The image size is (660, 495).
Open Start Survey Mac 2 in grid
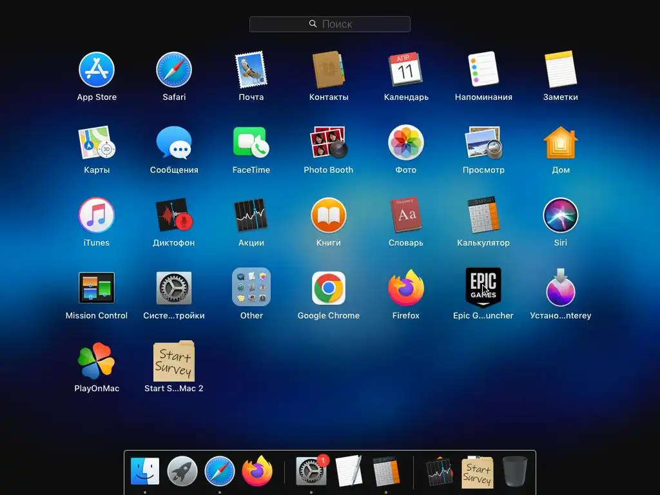174,361
